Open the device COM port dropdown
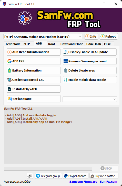 tap(43, 37)
